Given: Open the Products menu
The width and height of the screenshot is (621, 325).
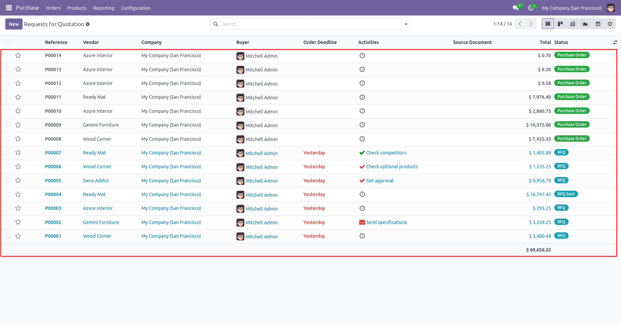Looking at the screenshot, I should tap(77, 8).
